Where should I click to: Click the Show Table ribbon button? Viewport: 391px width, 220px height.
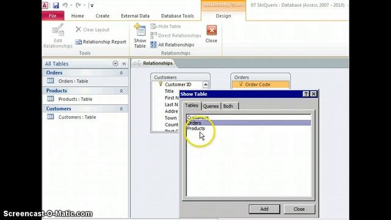pyautogui.click(x=140, y=36)
